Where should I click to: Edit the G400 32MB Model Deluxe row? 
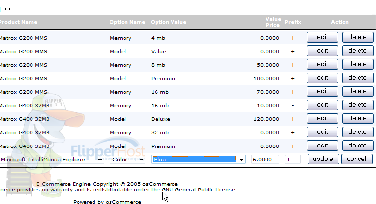322,118
